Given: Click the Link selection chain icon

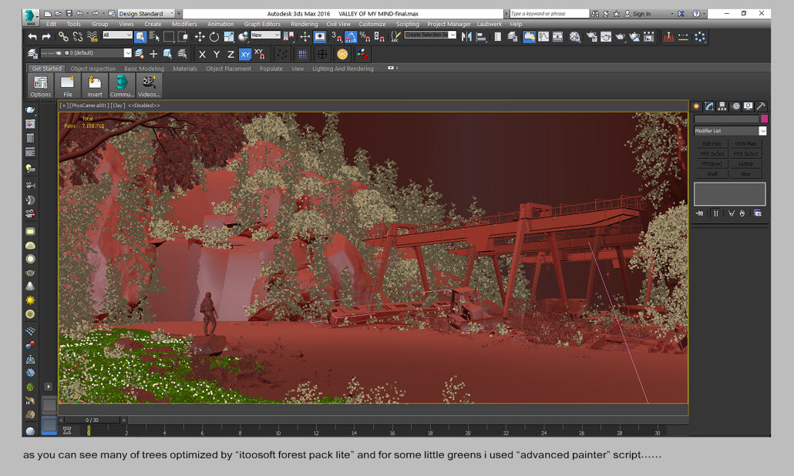Looking at the screenshot, I should 63,36.
